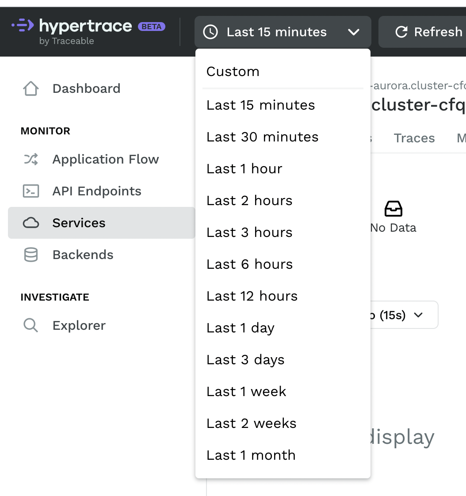
Task: Click the Explorer magnifying glass icon
Action: pos(31,325)
